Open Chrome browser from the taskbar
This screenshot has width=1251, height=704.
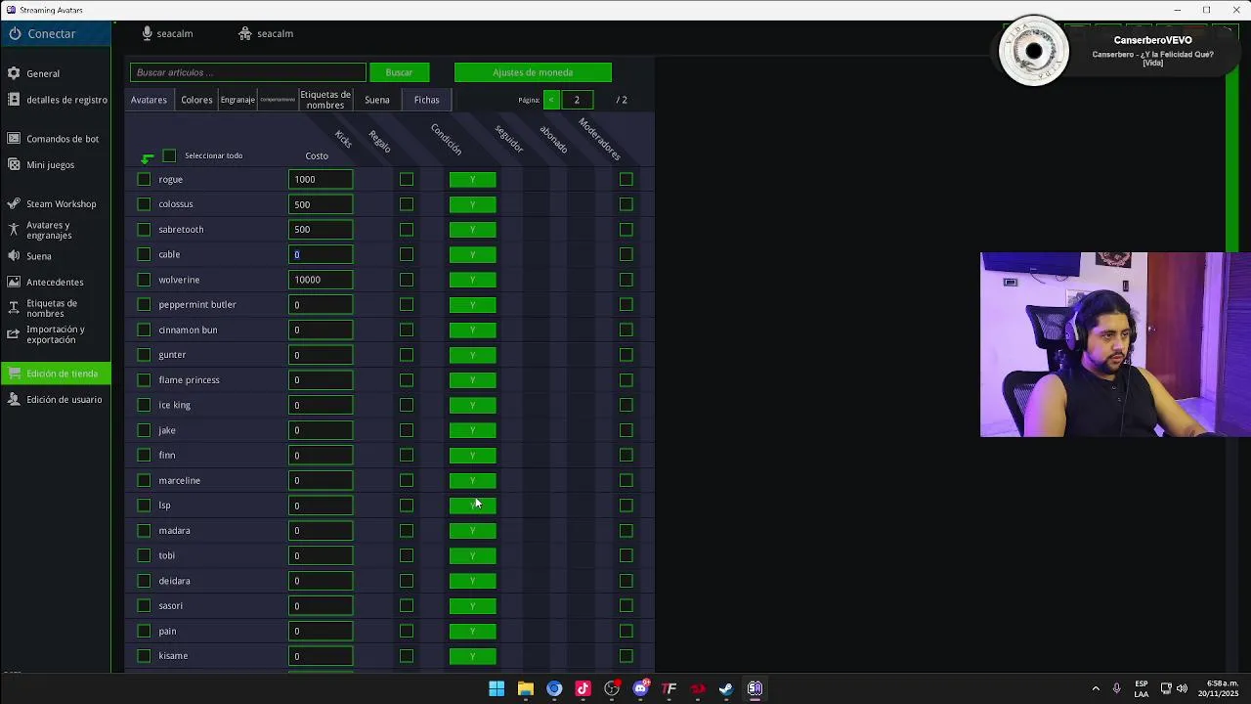point(554,688)
